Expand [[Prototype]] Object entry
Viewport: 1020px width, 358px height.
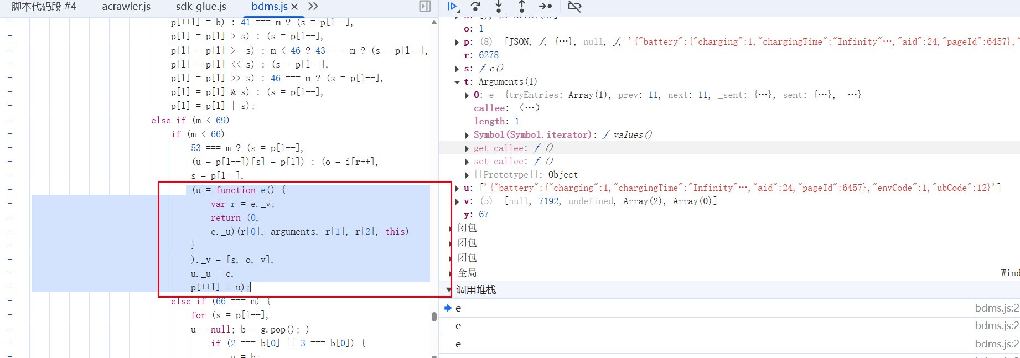point(467,175)
